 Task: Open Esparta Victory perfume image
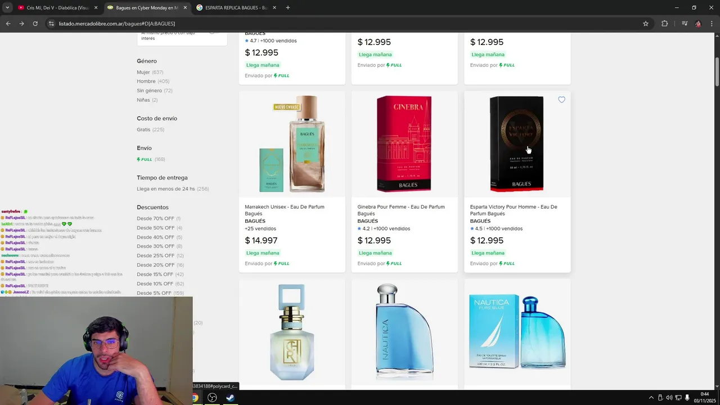point(517,144)
